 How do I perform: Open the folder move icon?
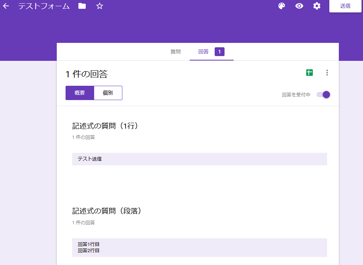pyautogui.click(x=82, y=6)
